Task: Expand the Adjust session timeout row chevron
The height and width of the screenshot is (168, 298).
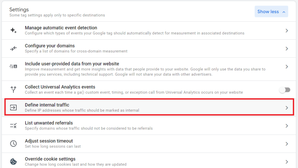Action: 286,143
